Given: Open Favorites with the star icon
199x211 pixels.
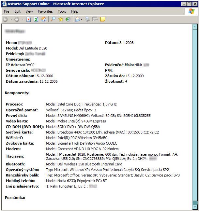Looking at the screenshot, I should [61, 19].
